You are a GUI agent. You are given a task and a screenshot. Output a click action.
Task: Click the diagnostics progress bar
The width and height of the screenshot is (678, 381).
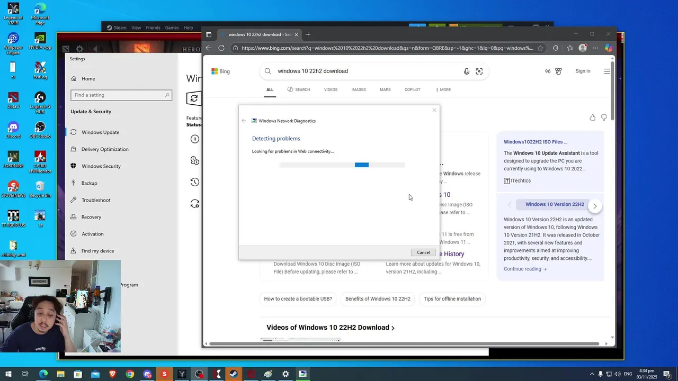(x=342, y=165)
